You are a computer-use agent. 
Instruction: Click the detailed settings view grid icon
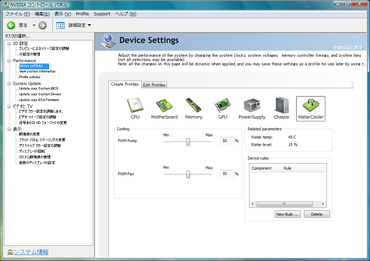(x=60, y=25)
